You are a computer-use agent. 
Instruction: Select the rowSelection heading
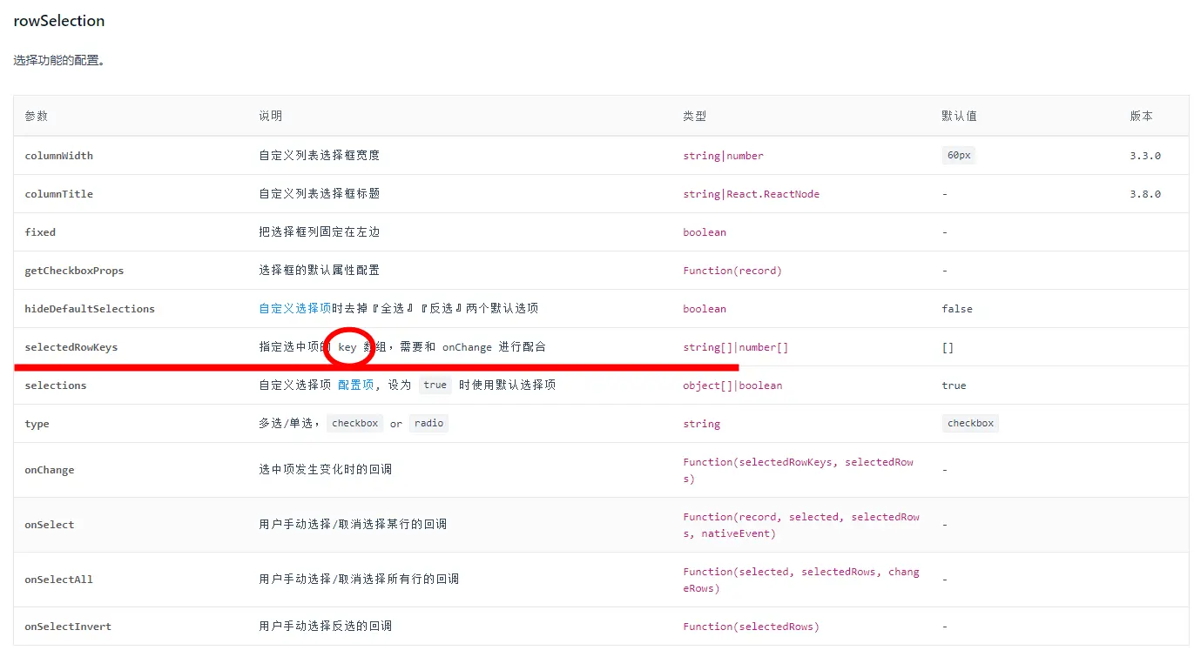59,21
